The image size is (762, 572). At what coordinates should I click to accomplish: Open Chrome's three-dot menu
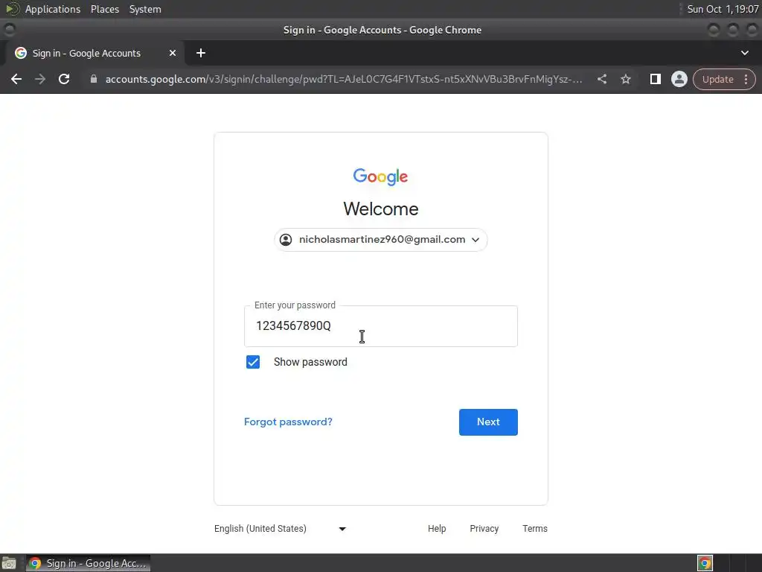746,79
